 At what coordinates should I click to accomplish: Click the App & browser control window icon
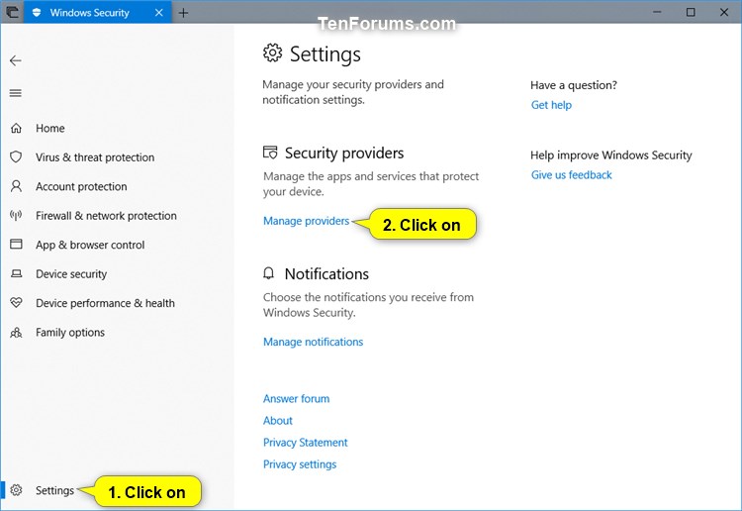16,245
